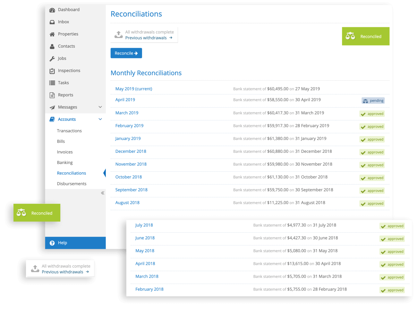Click the Dashboard gauge icon in sidebar

(x=52, y=10)
